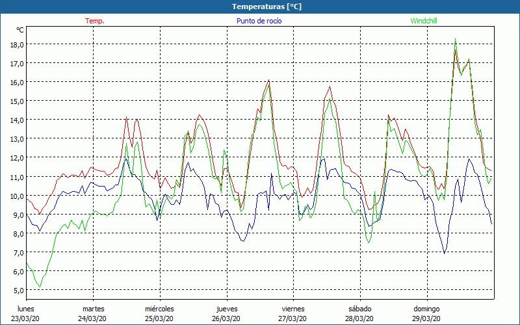This screenshot has height=325, width=520.
Task: Click the date 25/03/20
Action: (159, 318)
